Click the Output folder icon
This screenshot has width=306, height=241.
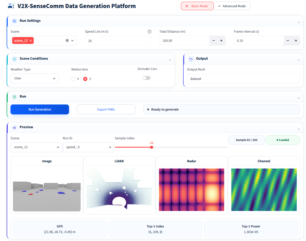[191, 59]
